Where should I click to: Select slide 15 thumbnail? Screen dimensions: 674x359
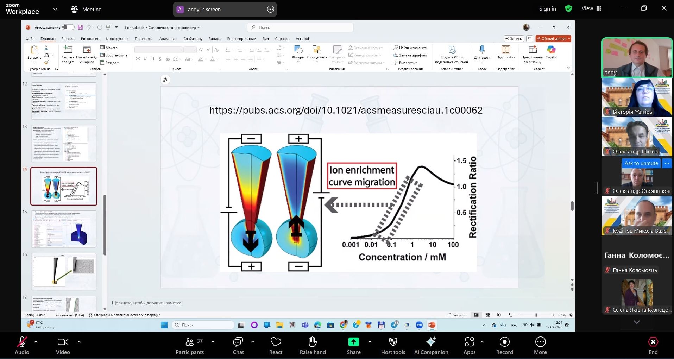(x=64, y=229)
